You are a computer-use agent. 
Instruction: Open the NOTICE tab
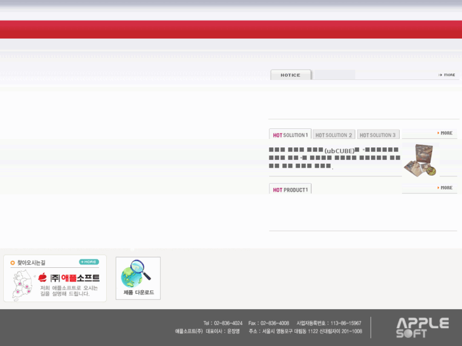(x=290, y=75)
